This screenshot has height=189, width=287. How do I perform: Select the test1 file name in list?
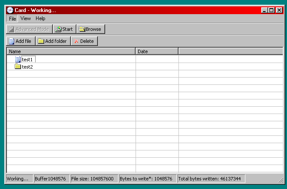coord(27,60)
